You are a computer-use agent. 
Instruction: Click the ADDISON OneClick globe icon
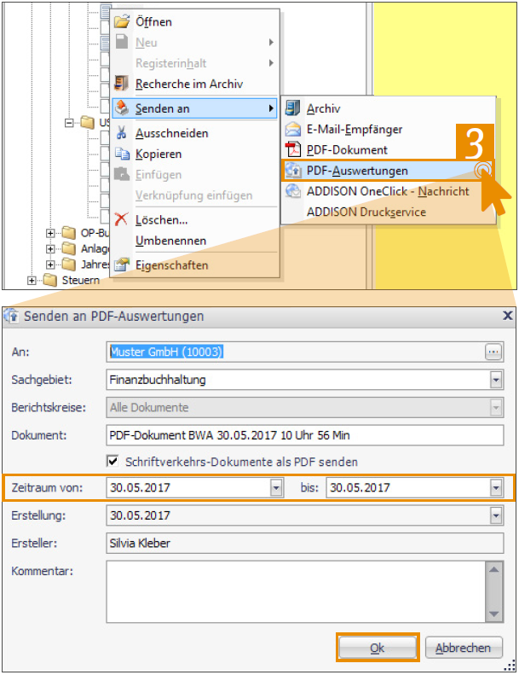pos(293,190)
